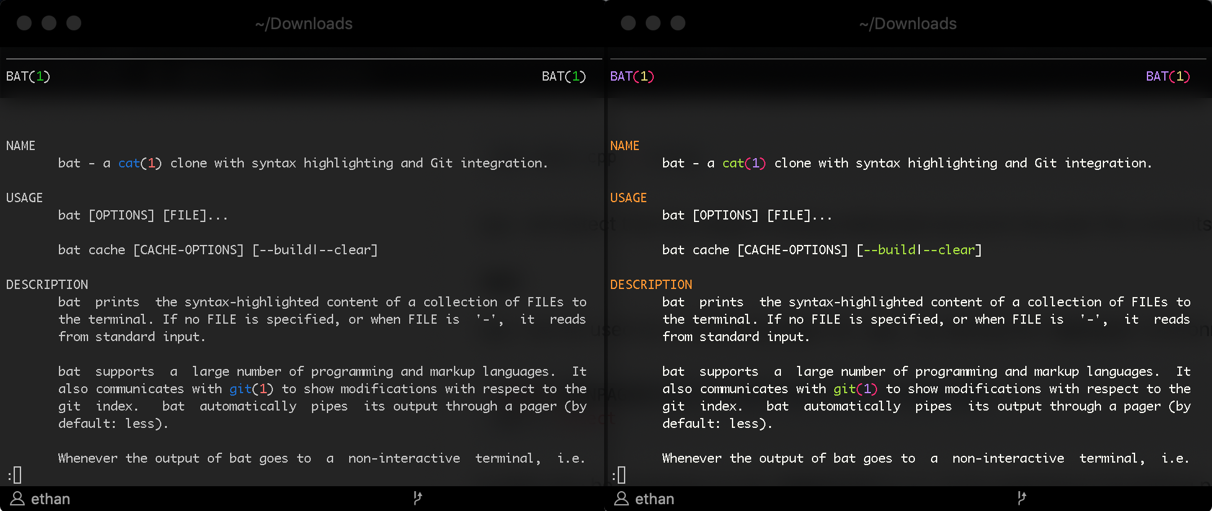This screenshot has width=1212, height=511.
Task: Click green git(1) reference in right terminal
Action: pos(855,389)
